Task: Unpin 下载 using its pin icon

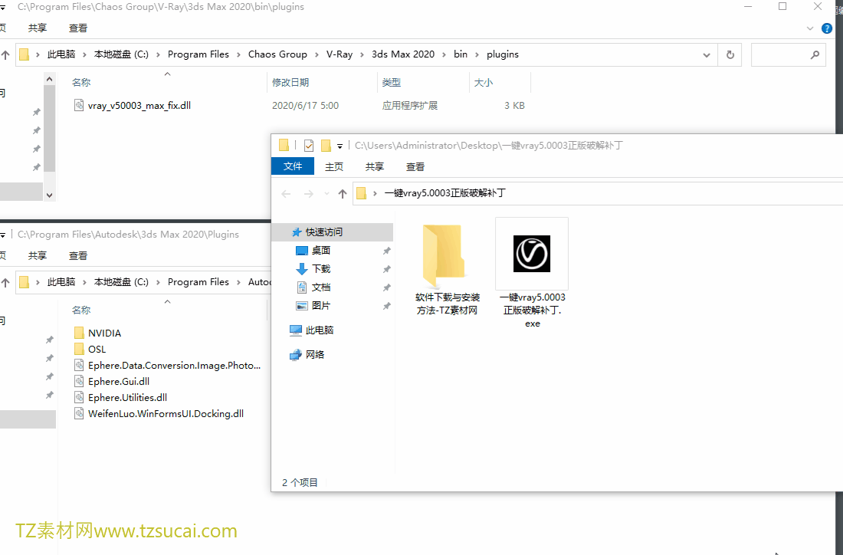Action: click(x=386, y=269)
